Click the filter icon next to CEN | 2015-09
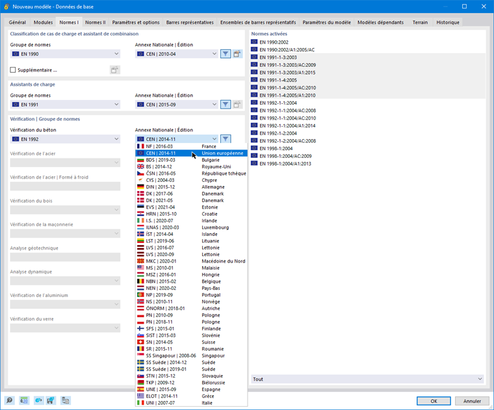The image size is (494, 410). [226, 105]
